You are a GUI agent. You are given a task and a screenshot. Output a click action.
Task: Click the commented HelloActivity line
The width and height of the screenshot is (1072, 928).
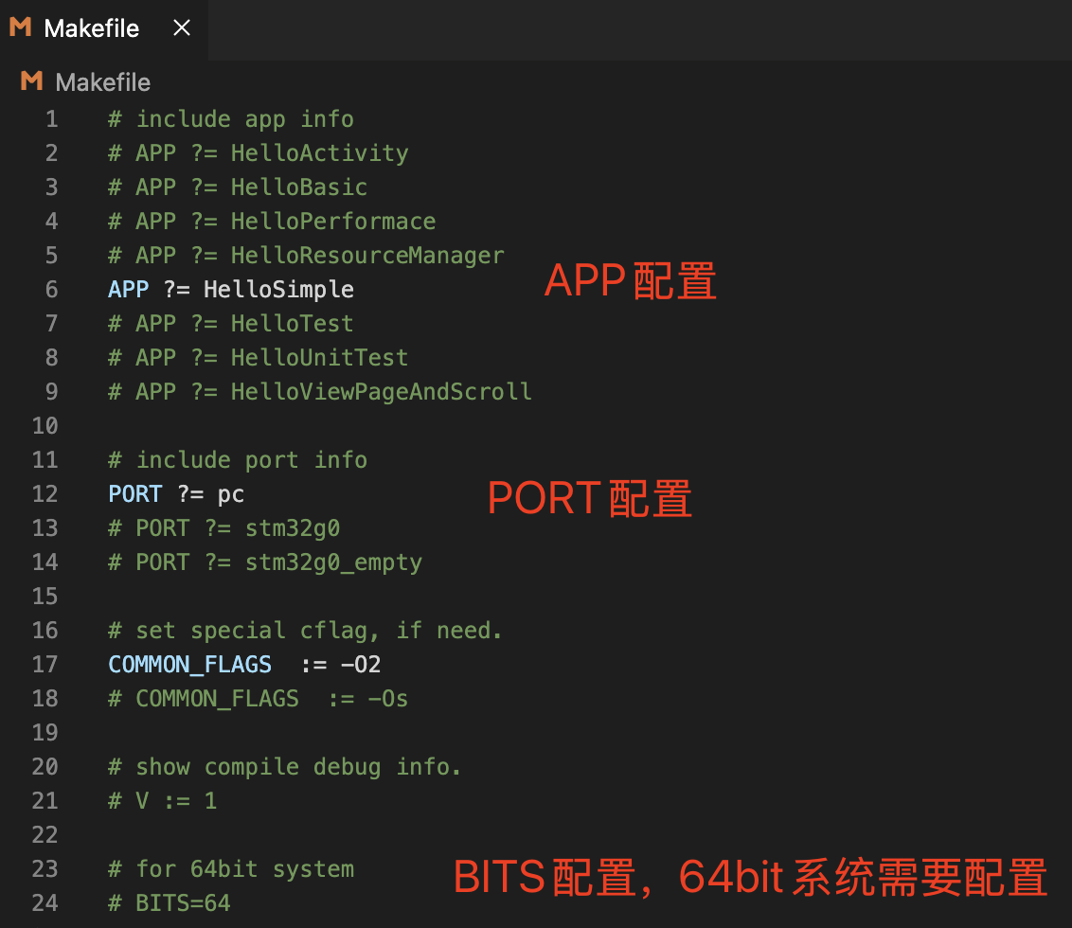258,152
